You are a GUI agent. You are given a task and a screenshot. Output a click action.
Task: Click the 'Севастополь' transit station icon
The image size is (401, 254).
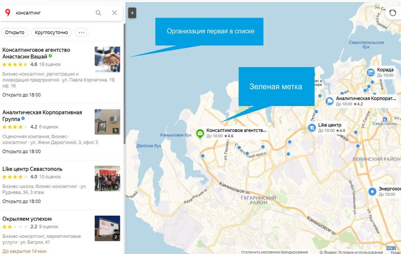click(385, 119)
